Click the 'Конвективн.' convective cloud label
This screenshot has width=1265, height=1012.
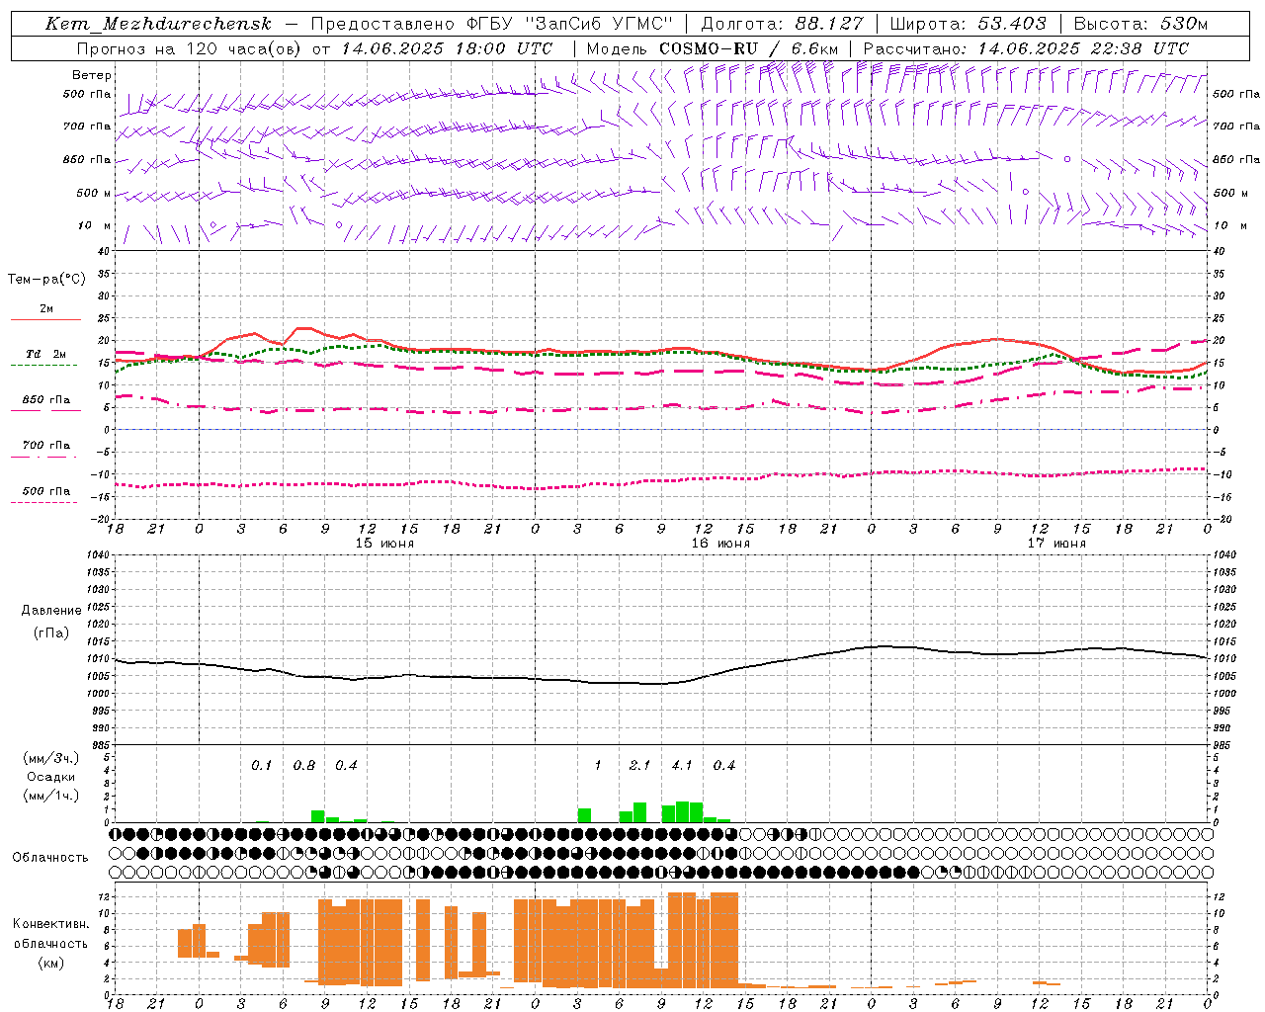point(50,924)
